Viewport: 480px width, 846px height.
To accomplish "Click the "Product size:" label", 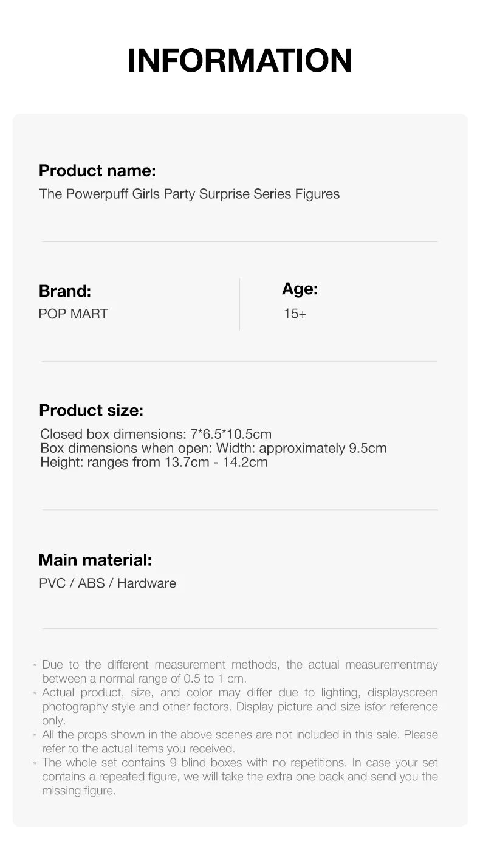I will [91, 410].
